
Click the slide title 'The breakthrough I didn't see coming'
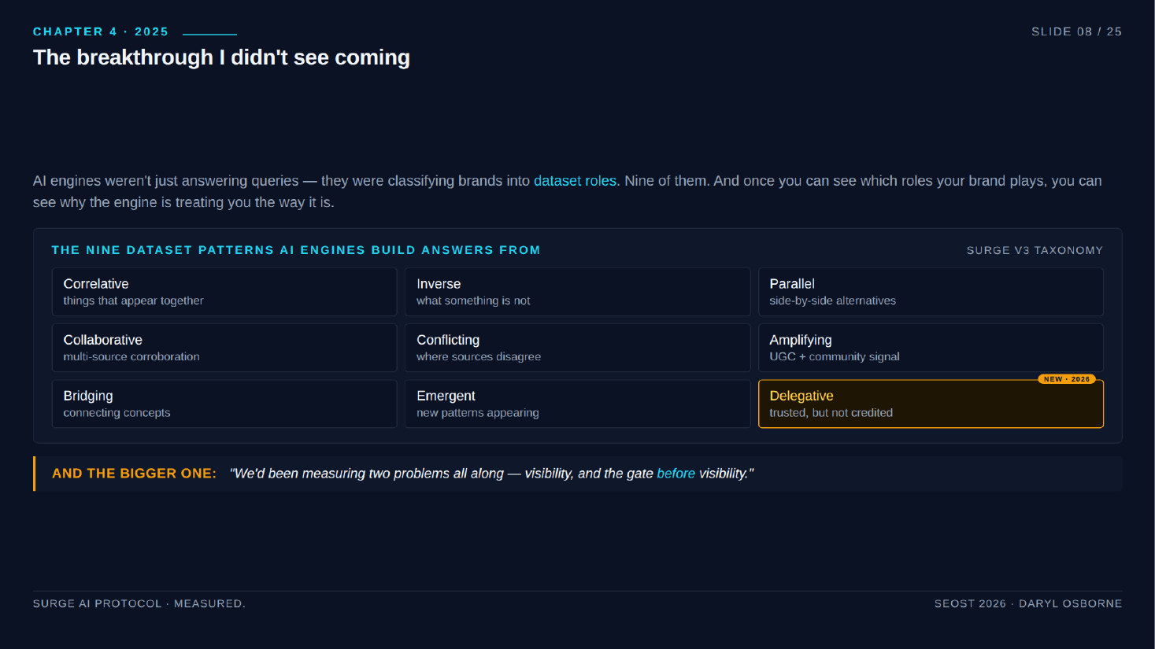click(221, 57)
